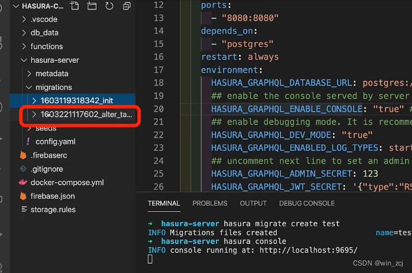This screenshot has width=412, height=273.
Task: Click 'hasura console' command in terminal
Action: (x=255, y=241)
